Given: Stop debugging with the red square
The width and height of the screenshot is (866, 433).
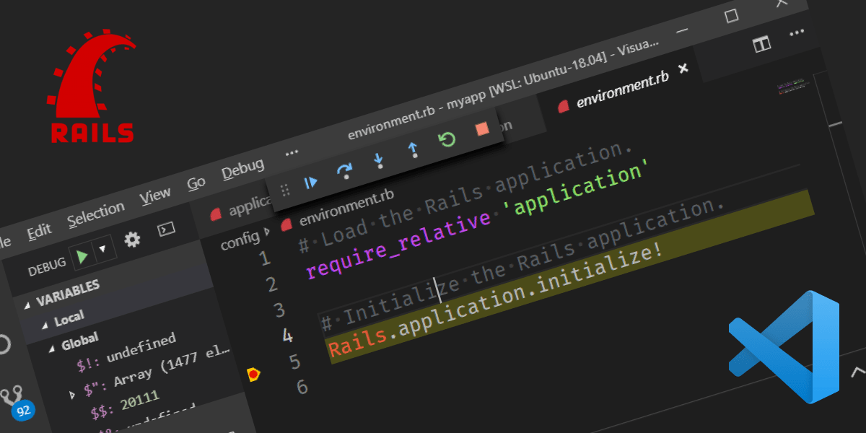Looking at the screenshot, I should [x=482, y=128].
